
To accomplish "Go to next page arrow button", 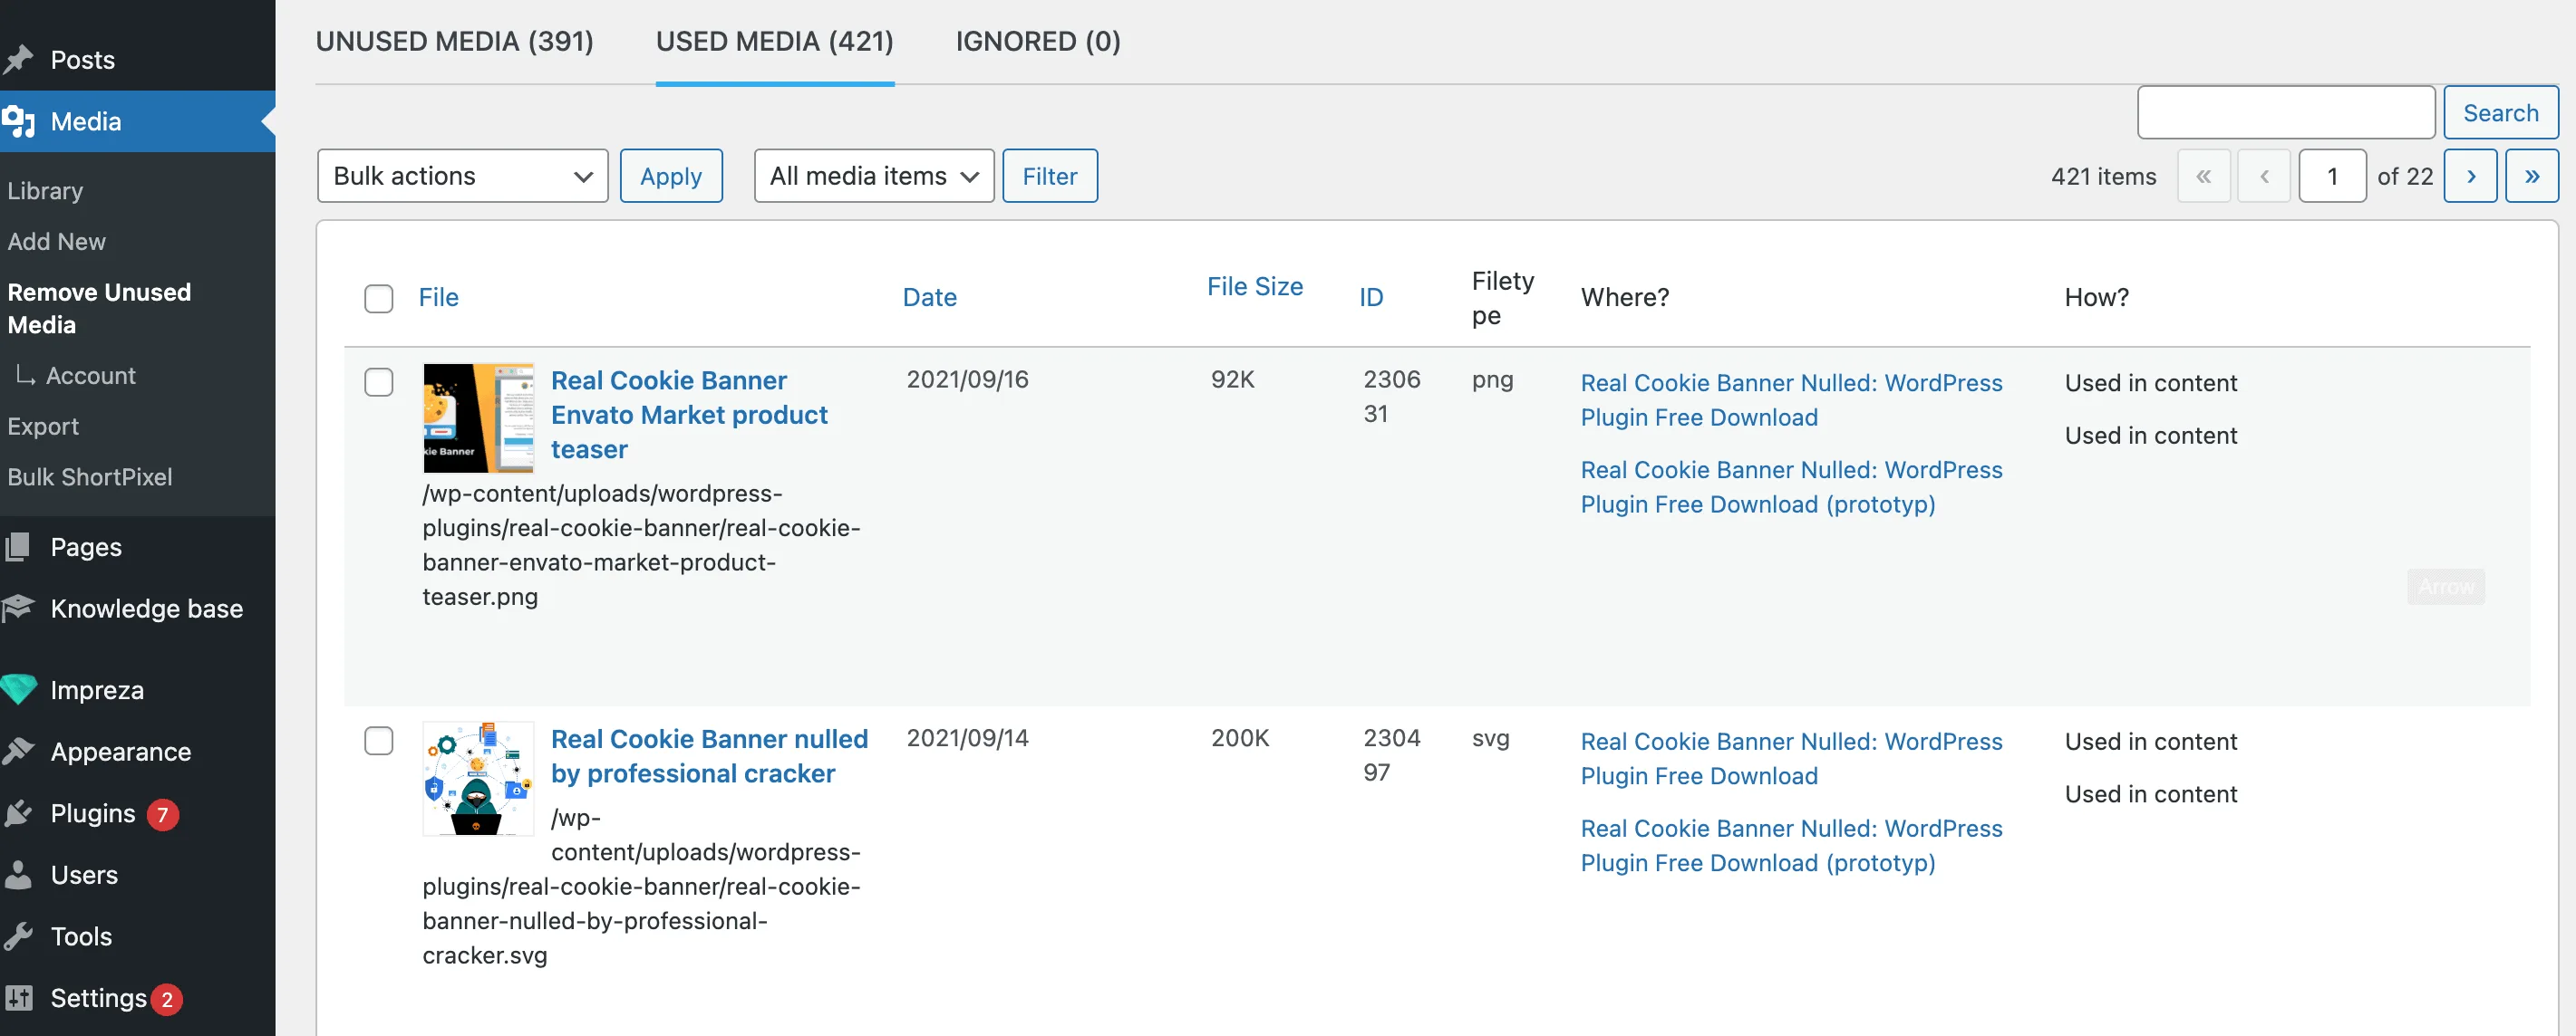I will click(2469, 176).
